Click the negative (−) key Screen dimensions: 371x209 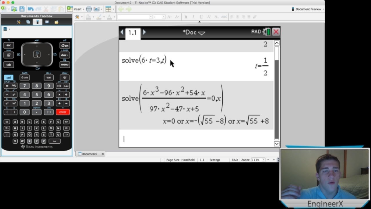click(x=49, y=112)
